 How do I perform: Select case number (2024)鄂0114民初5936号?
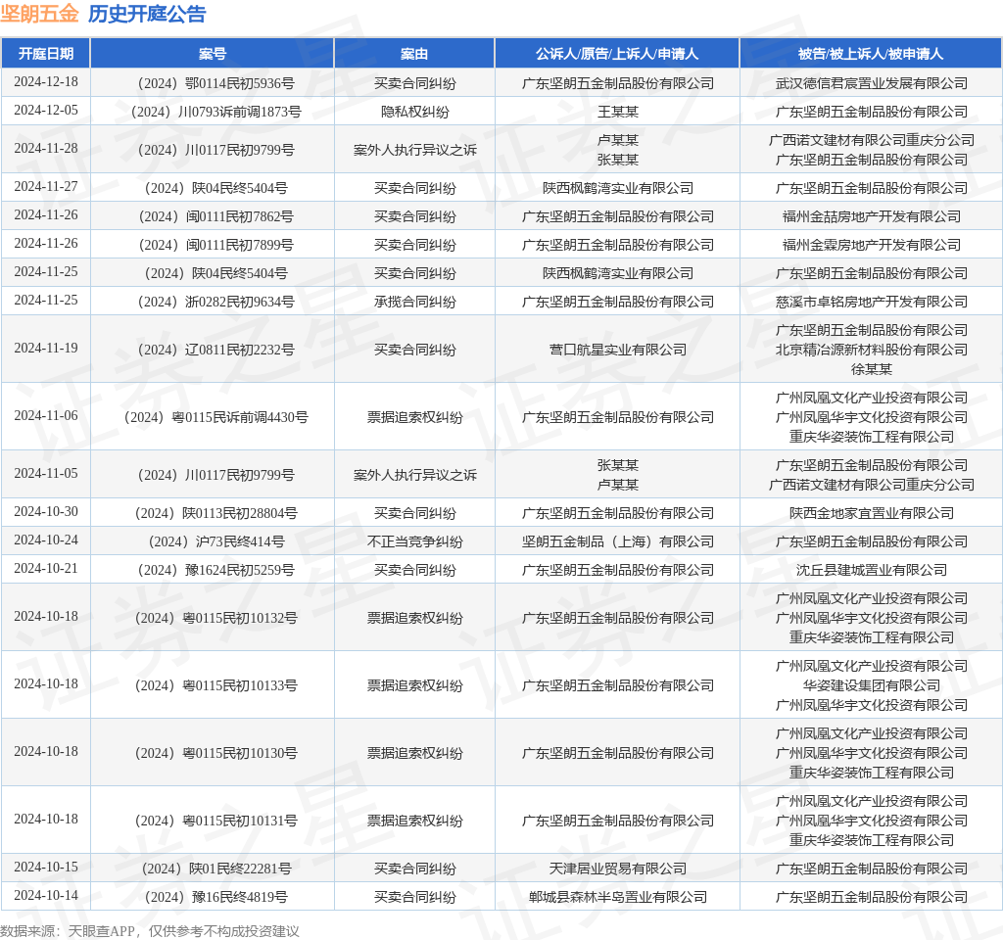[x=215, y=83]
